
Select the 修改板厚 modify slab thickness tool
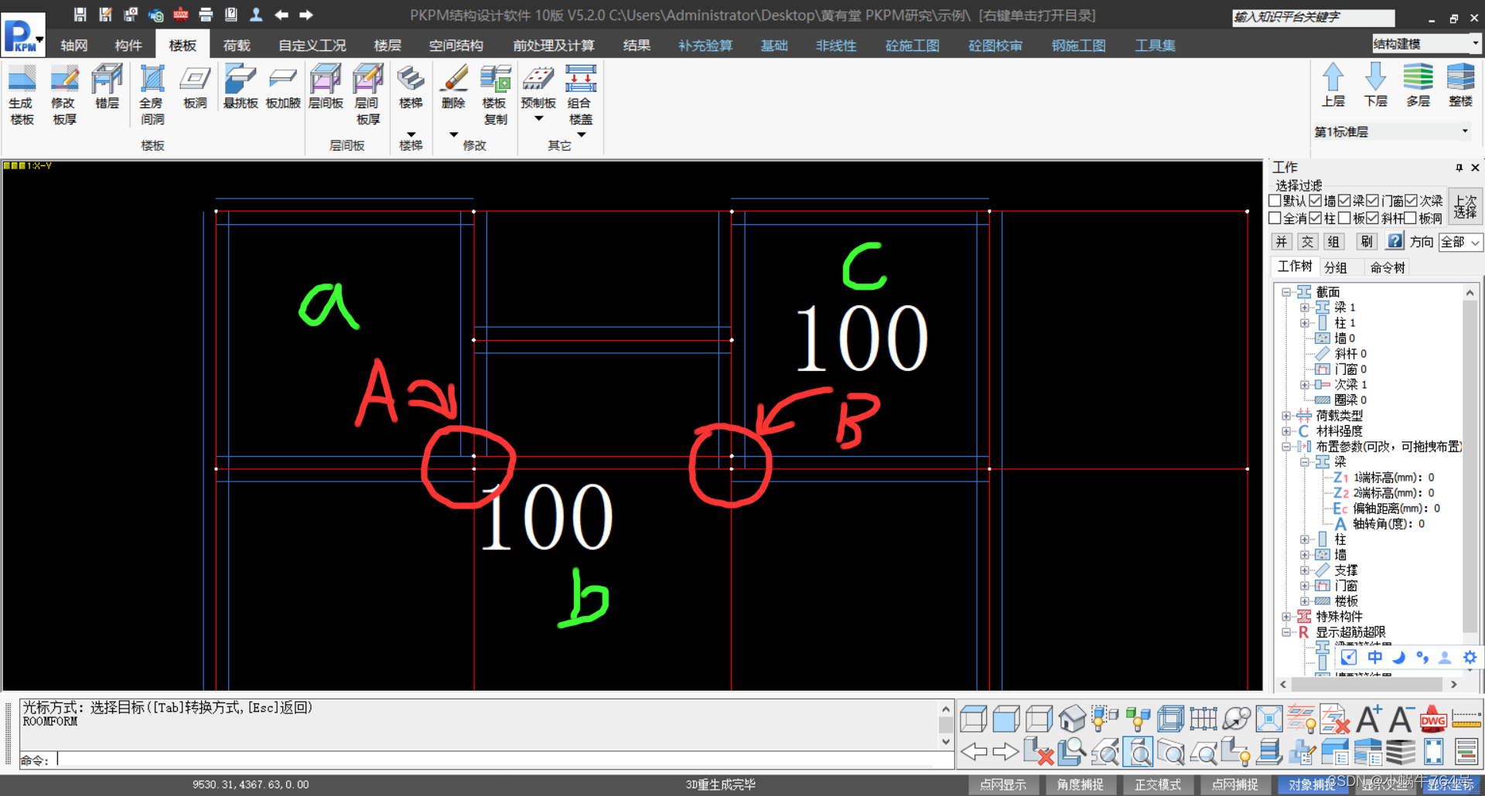(x=64, y=94)
